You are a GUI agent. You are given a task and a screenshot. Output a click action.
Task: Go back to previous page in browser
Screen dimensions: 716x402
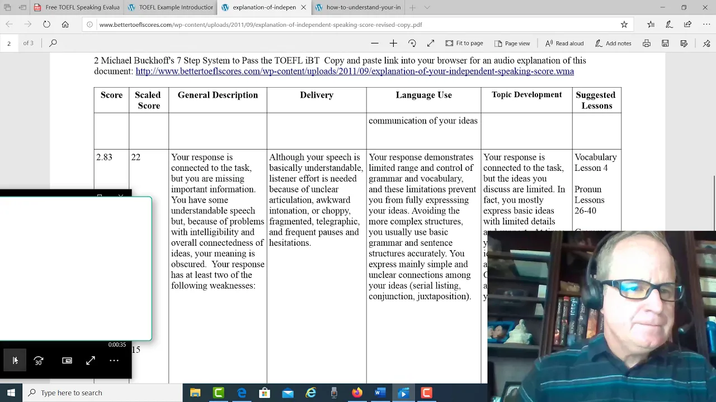(x=9, y=24)
